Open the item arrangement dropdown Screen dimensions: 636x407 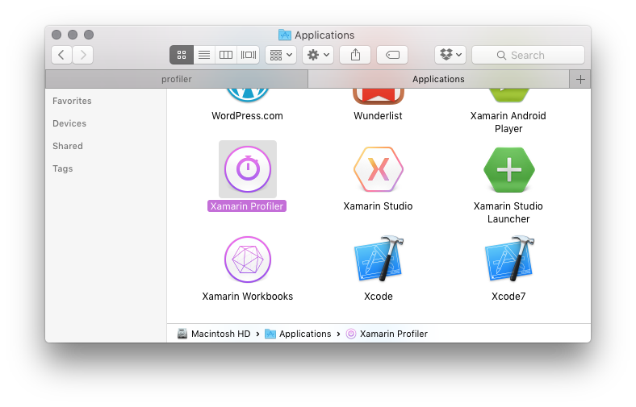[x=281, y=55]
